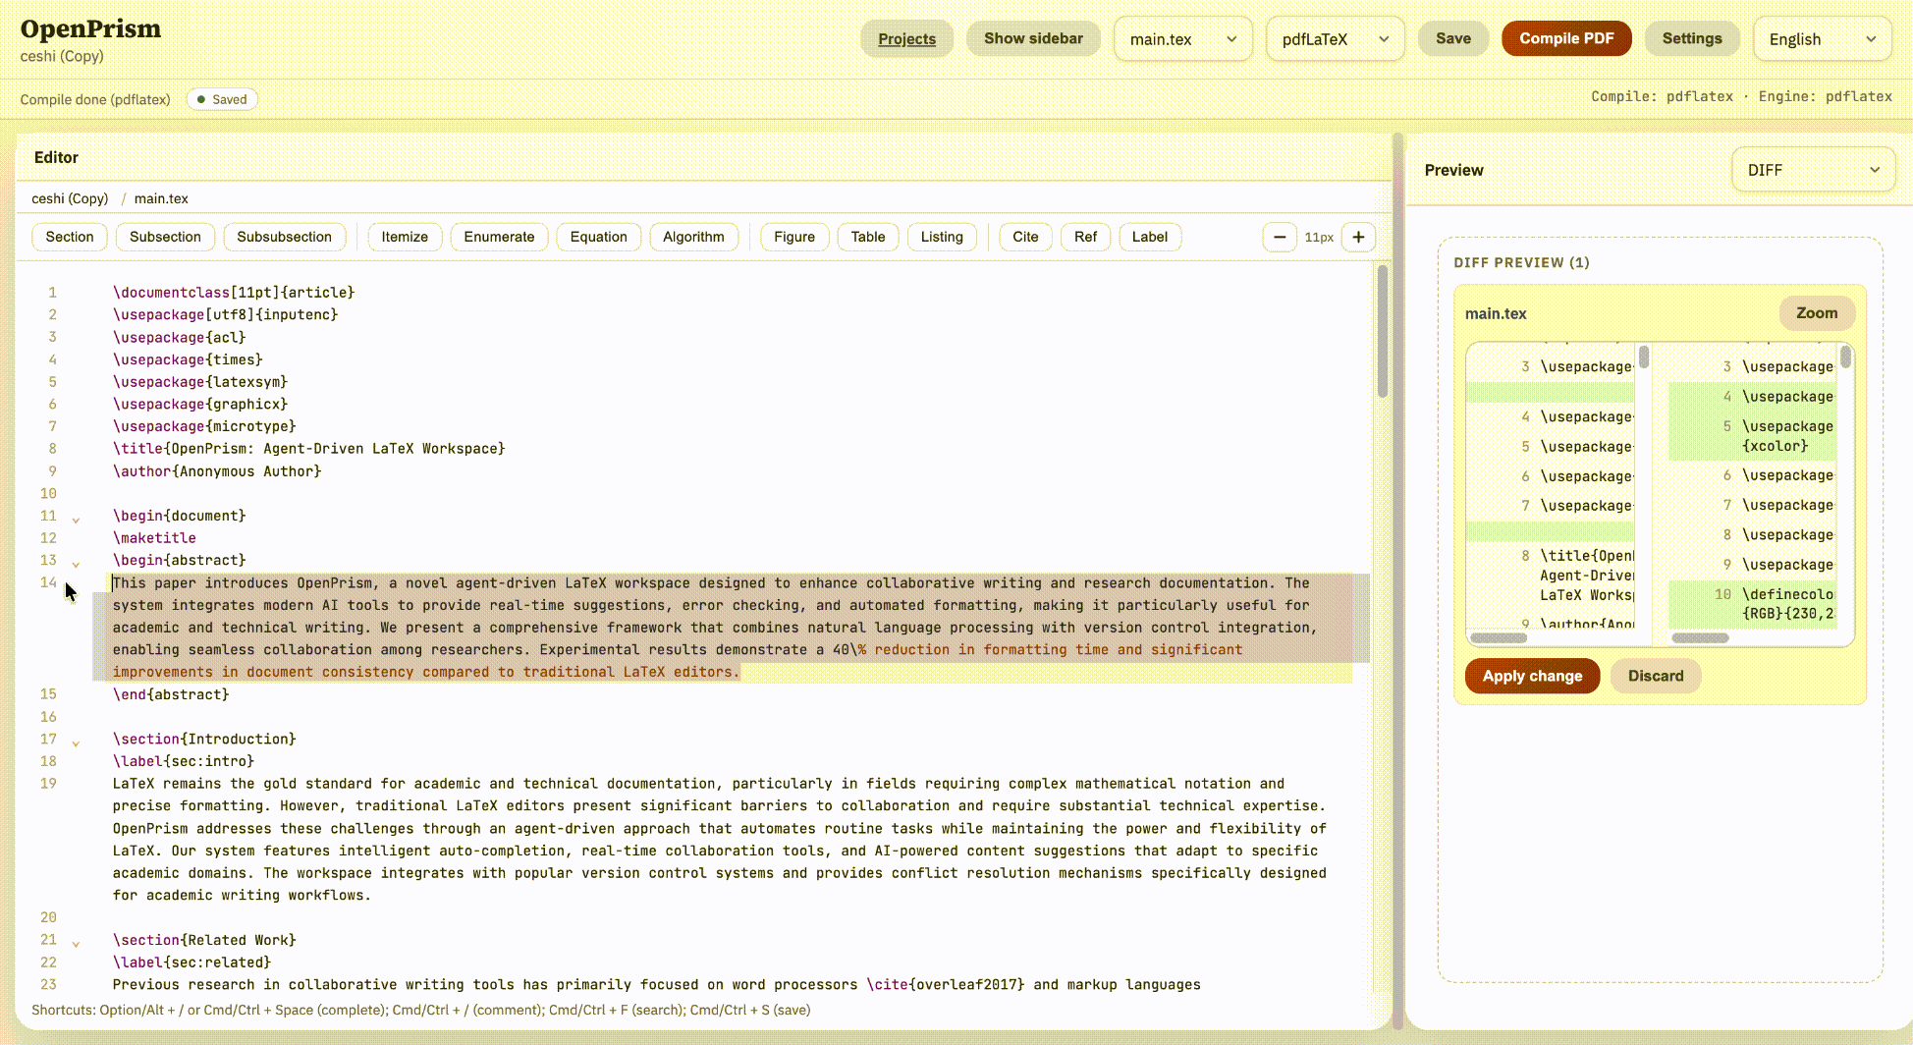The image size is (1913, 1045).
Task: Click the \usepackage{microtype} line
Action: tap(204, 426)
